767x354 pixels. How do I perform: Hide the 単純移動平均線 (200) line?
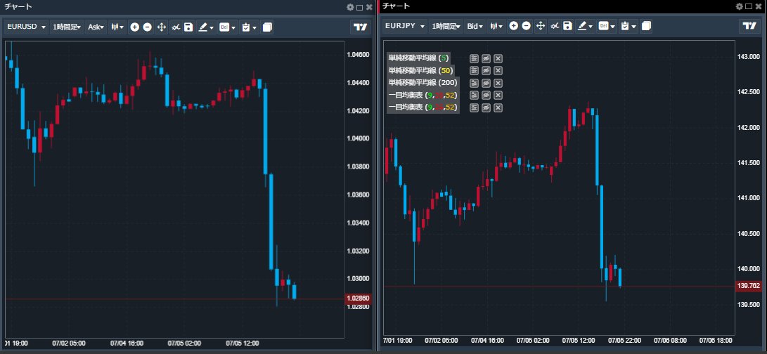(x=486, y=83)
